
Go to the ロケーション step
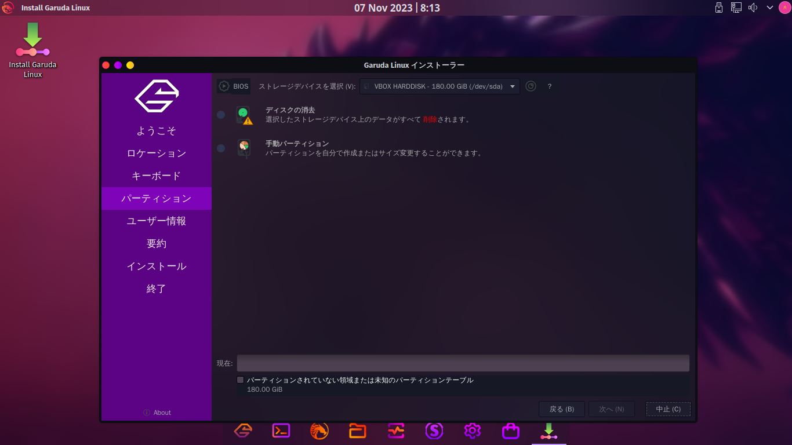157,154
